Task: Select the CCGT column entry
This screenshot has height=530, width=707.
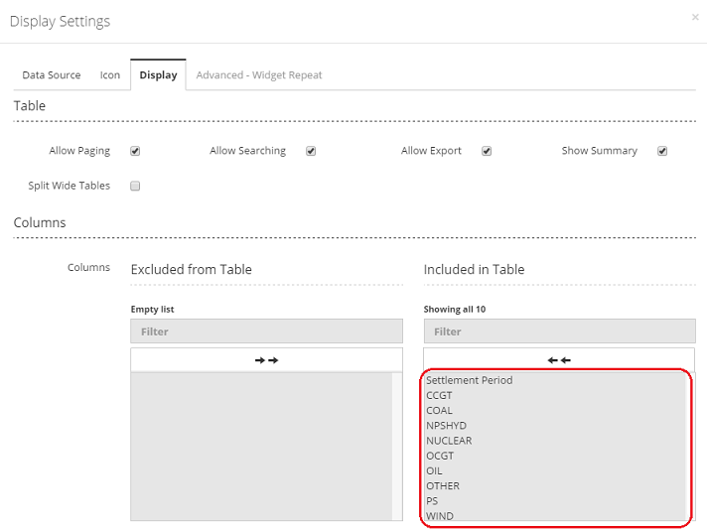Action: 555,395
